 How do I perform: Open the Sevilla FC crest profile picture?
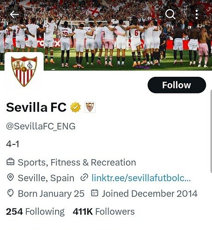24,71
